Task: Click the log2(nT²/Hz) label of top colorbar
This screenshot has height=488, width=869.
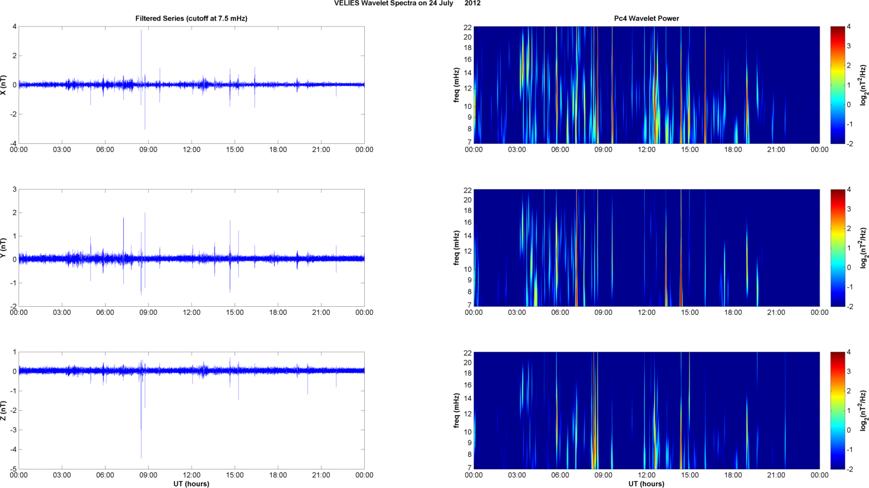Action: [x=863, y=85]
